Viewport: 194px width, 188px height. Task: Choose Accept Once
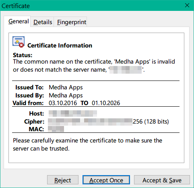(106, 180)
